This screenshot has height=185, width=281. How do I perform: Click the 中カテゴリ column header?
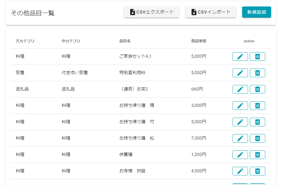pyautogui.click(x=71, y=41)
